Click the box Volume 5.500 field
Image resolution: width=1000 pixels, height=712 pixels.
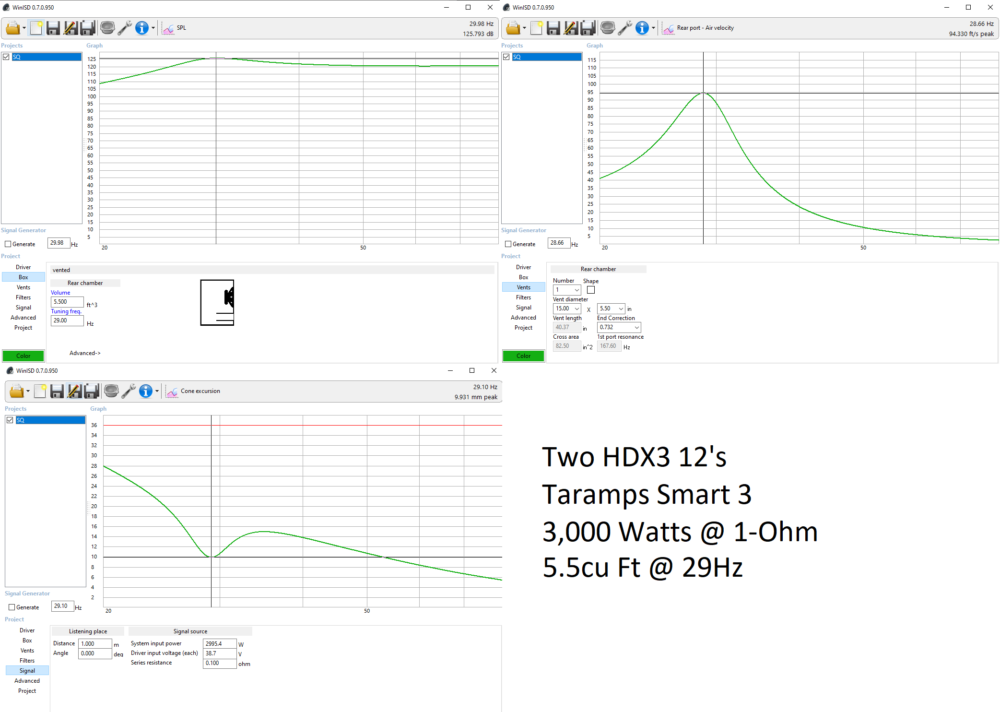(x=67, y=302)
